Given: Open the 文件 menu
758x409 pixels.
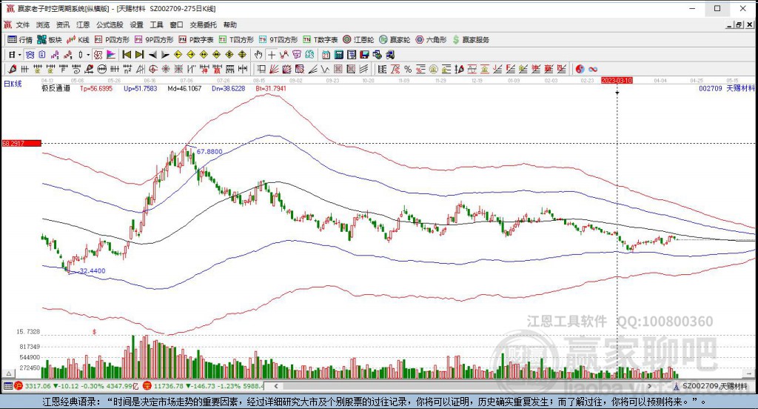Looking at the screenshot, I should (23, 24).
